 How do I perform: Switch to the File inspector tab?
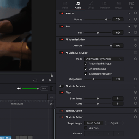[131, 5]
